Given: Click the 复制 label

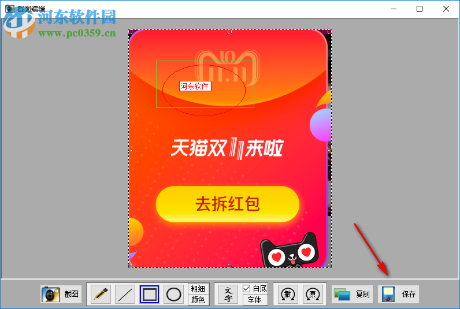Looking at the screenshot, I should pos(362,294).
